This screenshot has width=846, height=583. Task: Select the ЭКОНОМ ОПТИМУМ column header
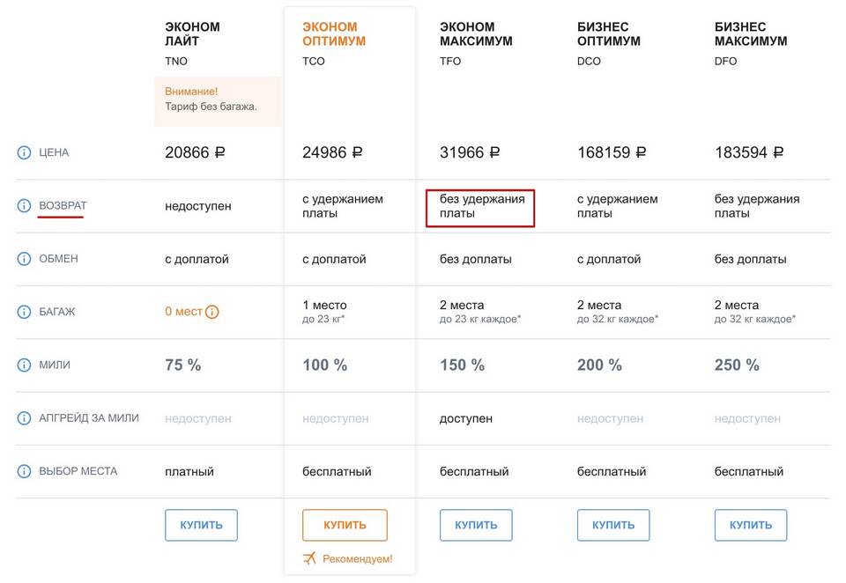click(x=334, y=34)
